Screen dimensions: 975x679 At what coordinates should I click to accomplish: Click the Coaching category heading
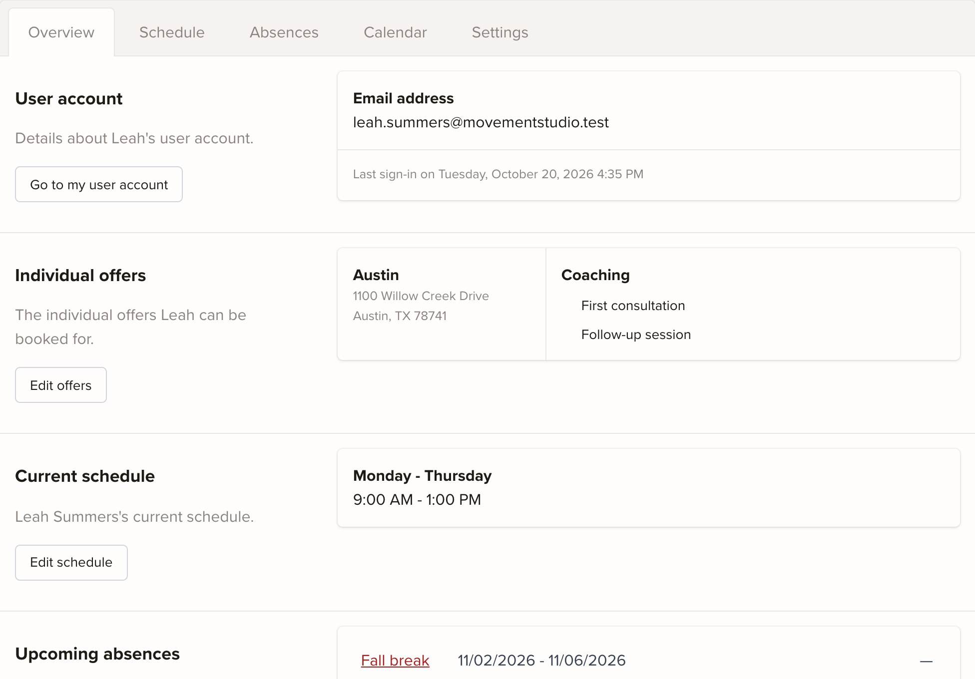595,275
